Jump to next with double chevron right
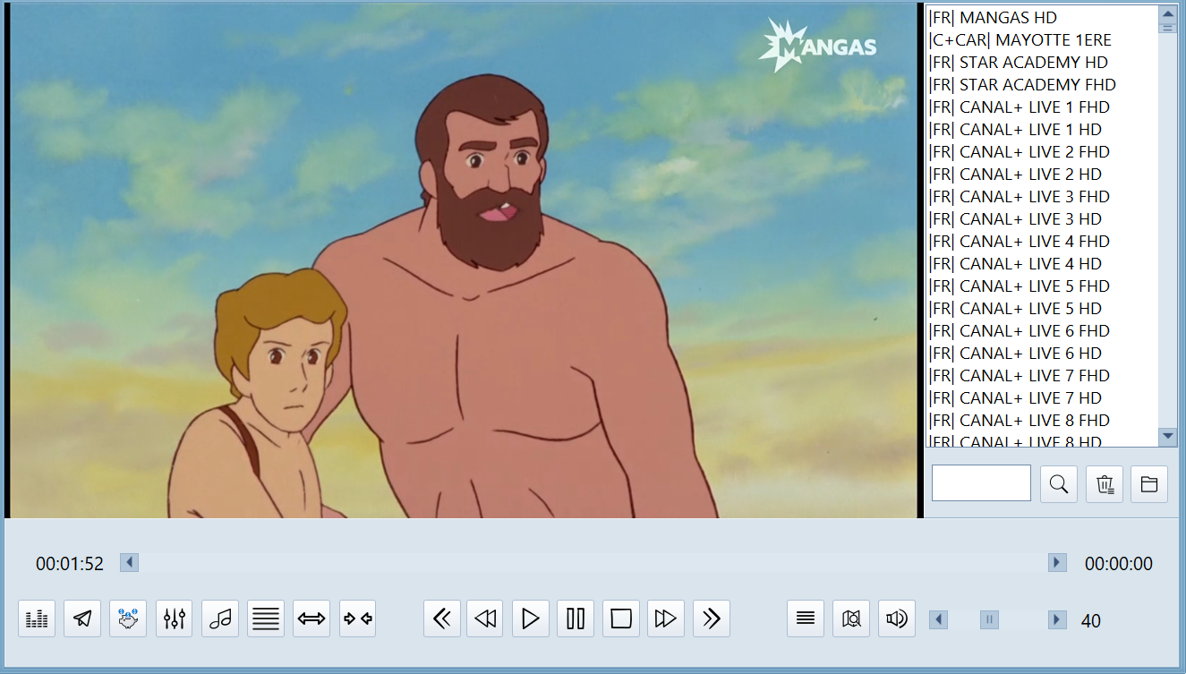1186x674 pixels. 712,619
